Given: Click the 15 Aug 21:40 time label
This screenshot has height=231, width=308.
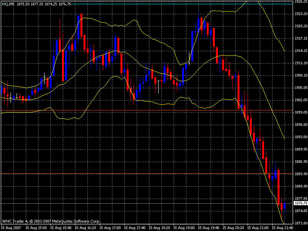Looking at the screenshot, I should pos(283,228).
